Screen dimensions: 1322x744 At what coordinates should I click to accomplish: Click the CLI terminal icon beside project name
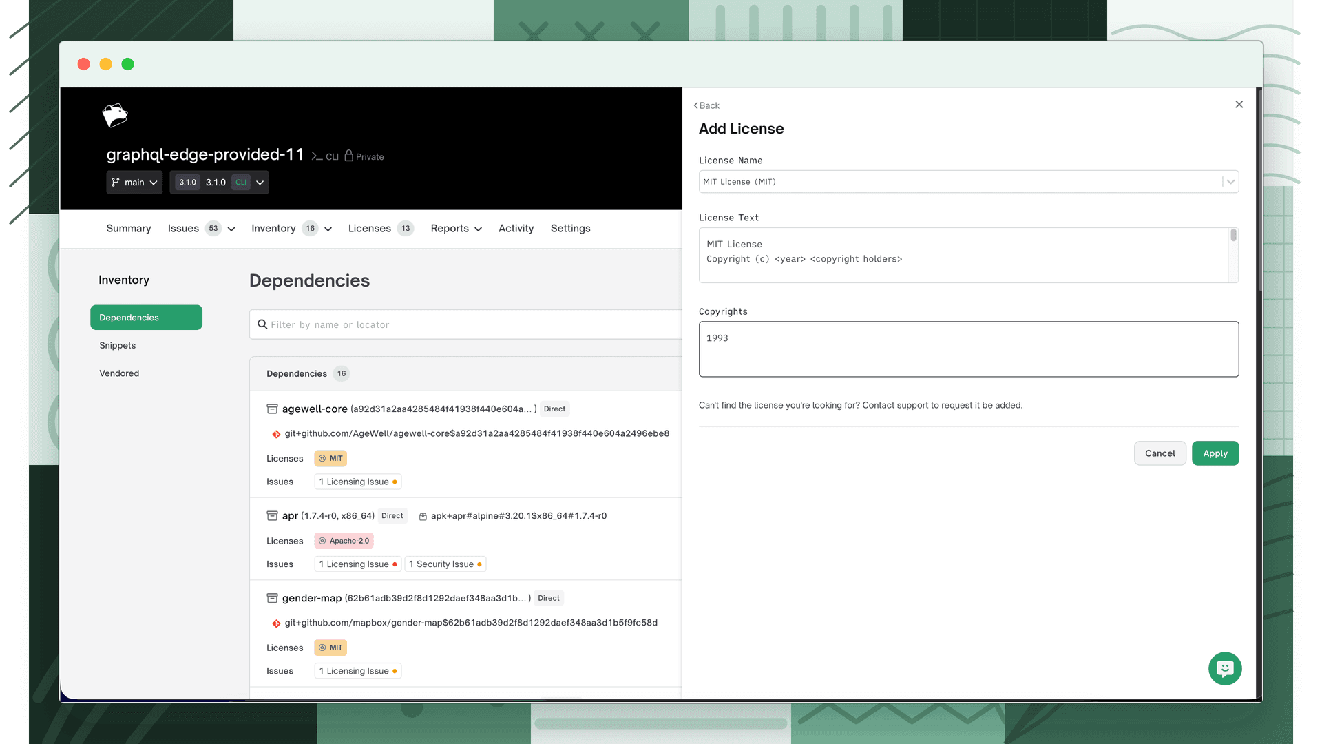tap(317, 156)
